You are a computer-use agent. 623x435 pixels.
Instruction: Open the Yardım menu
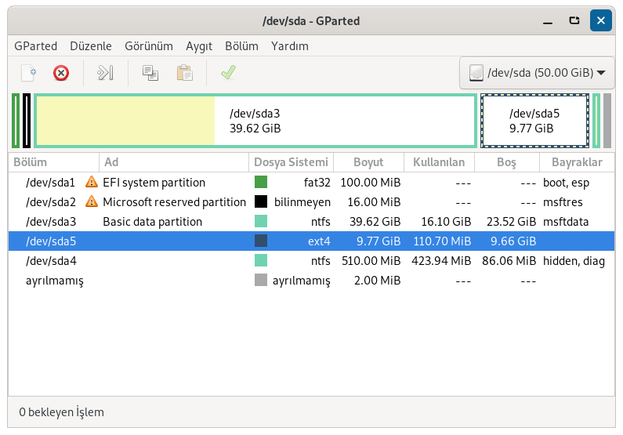[290, 46]
